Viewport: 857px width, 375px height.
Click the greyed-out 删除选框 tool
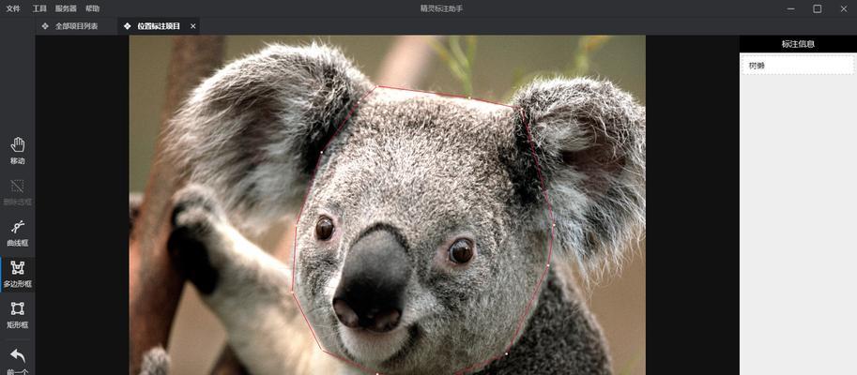[x=18, y=191]
